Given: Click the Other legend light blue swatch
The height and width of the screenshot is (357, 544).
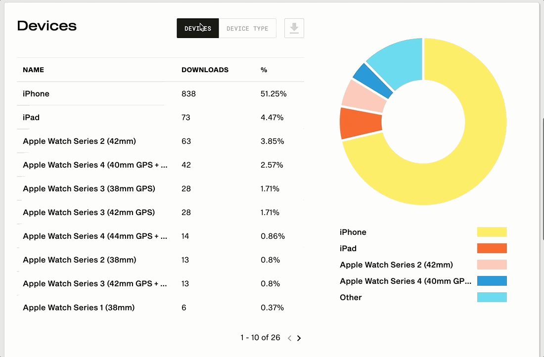Looking at the screenshot, I should click(x=492, y=297).
